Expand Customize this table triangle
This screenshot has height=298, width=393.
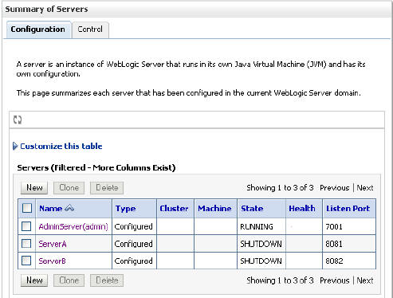point(15,146)
